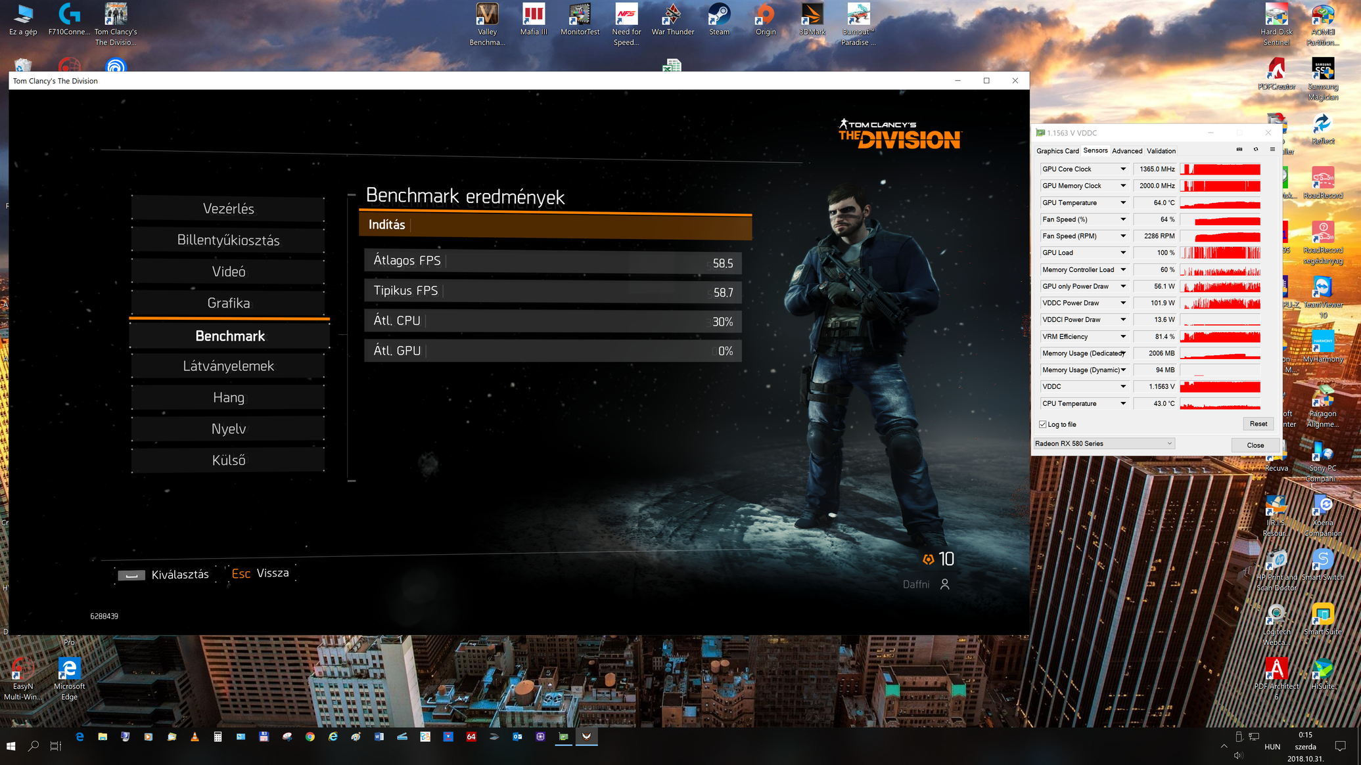The image size is (1361, 765).
Task: Open Nyelv settings menu
Action: click(228, 429)
